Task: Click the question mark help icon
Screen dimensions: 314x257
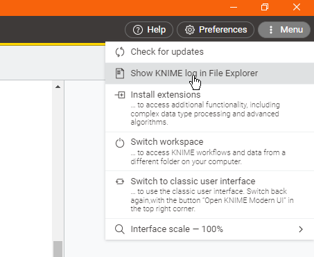Action: click(138, 30)
